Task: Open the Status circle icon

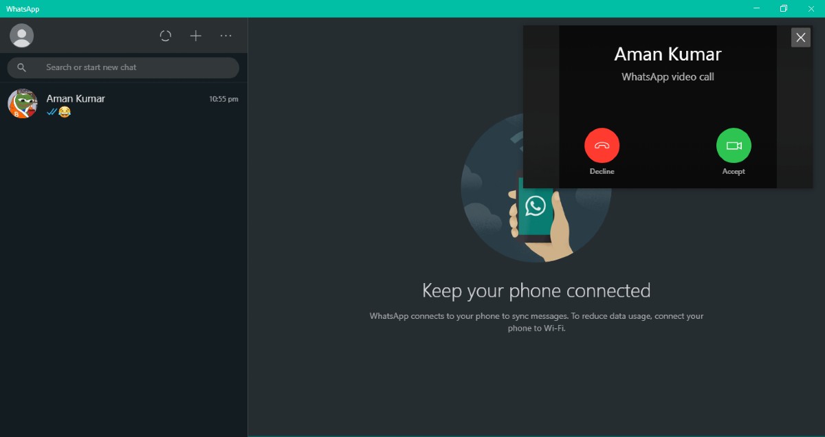Action: point(165,36)
